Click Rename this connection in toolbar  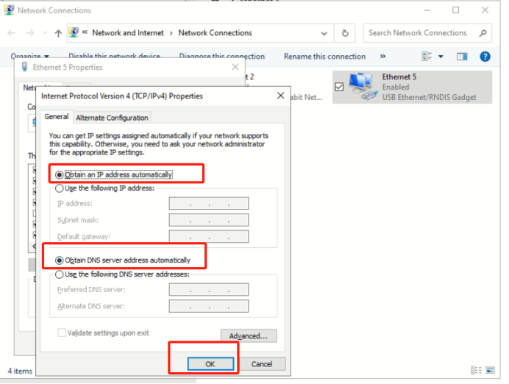tap(324, 57)
